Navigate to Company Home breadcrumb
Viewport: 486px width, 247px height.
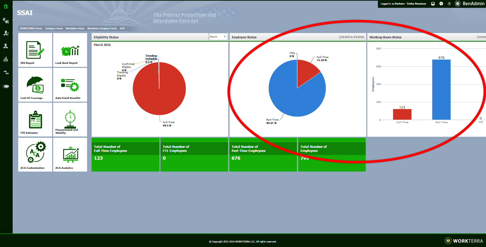(x=54, y=29)
